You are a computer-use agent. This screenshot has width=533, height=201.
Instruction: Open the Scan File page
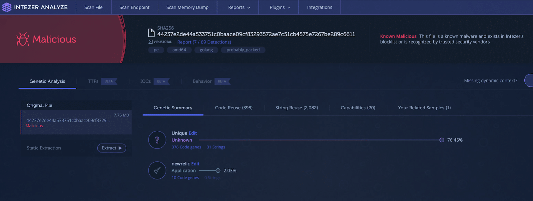(x=93, y=7)
